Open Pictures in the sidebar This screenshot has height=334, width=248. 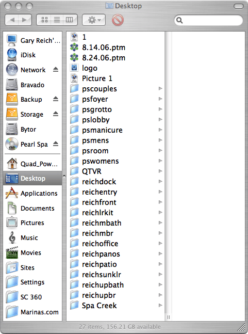click(x=33, y=223)
